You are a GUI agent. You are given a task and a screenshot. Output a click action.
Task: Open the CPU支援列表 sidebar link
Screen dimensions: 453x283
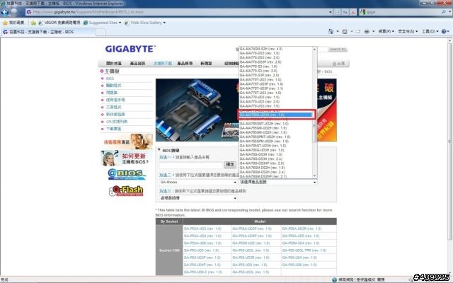116,122
